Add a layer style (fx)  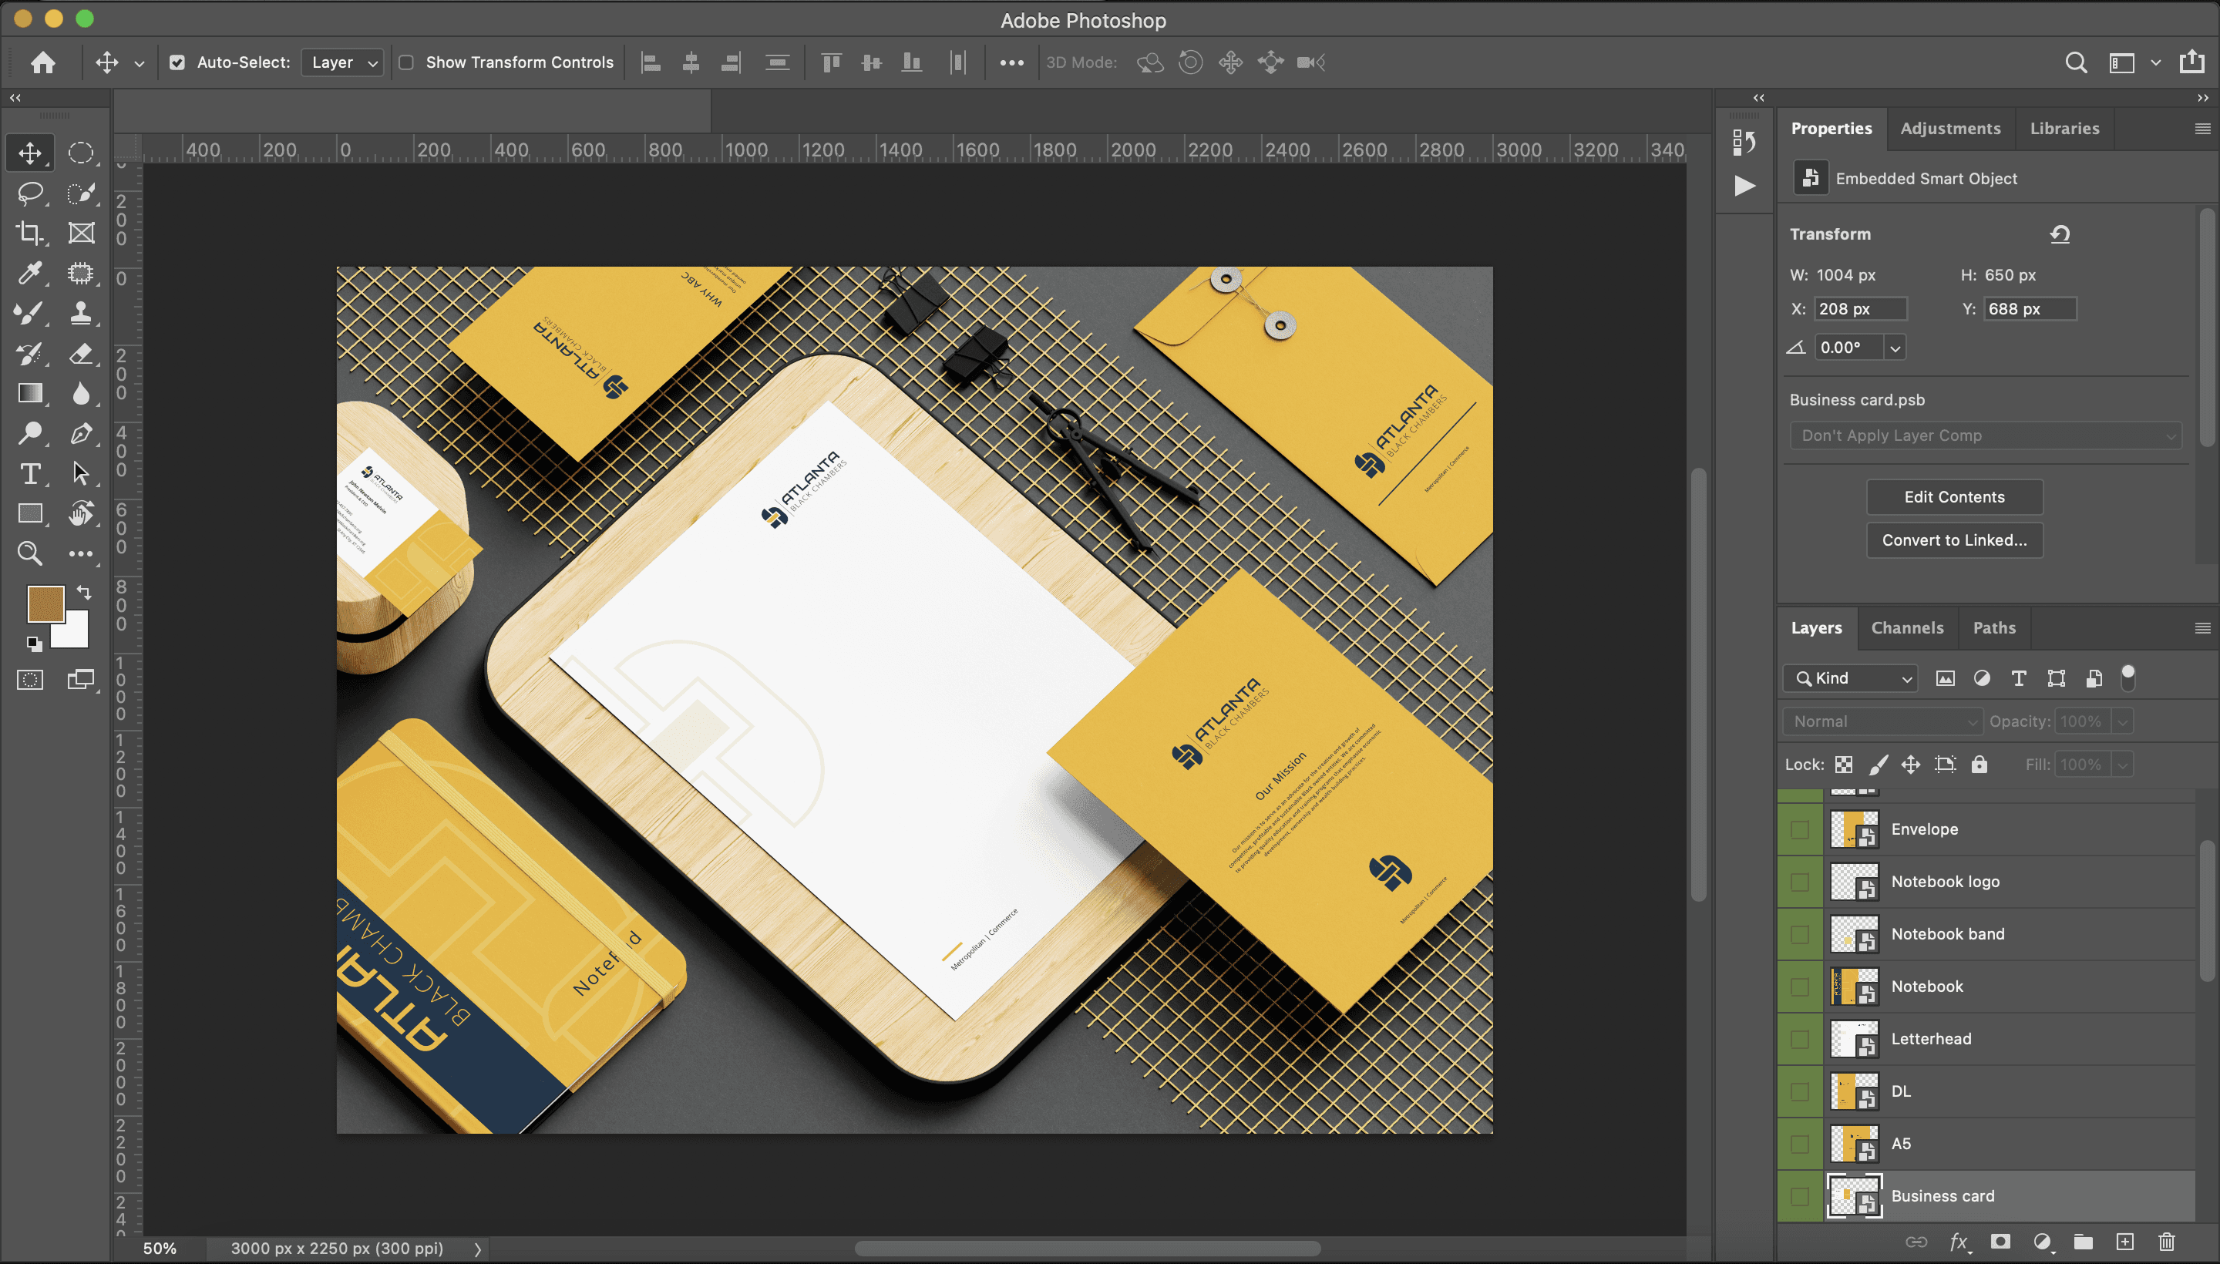click(1959, 1242)
